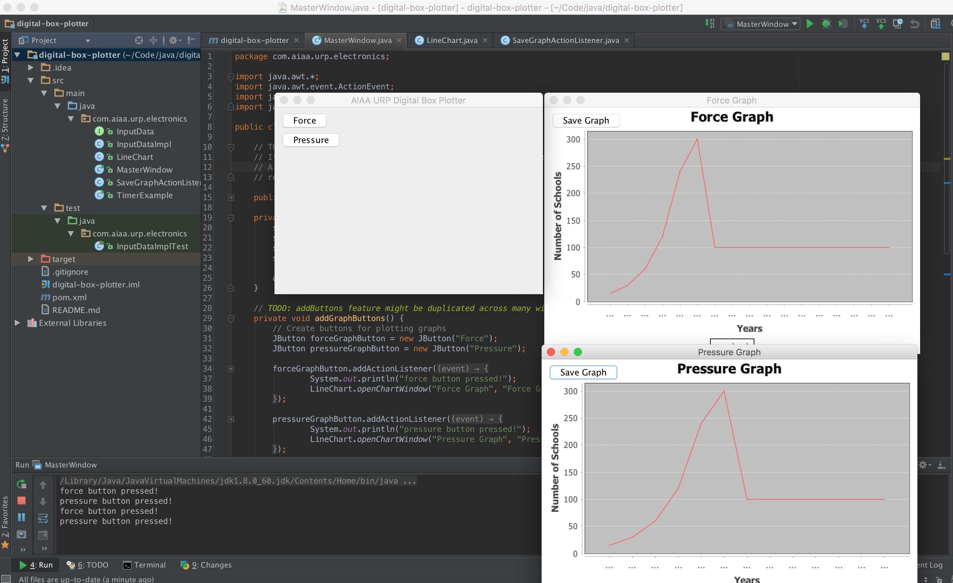Expand the target folder
Screen dimensions: 953x583
(31, 259)
